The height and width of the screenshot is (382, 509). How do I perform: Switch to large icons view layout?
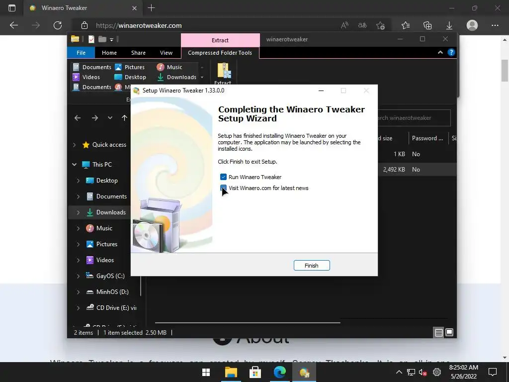coord(449,332)
